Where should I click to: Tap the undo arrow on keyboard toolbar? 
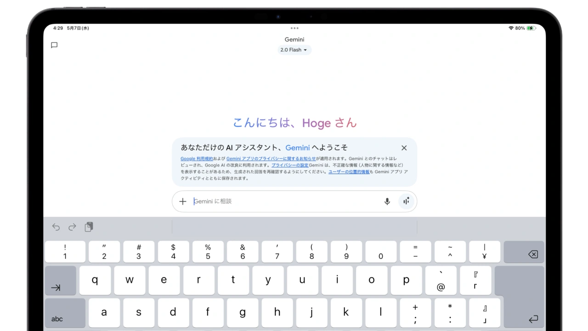tap(56, 227)
